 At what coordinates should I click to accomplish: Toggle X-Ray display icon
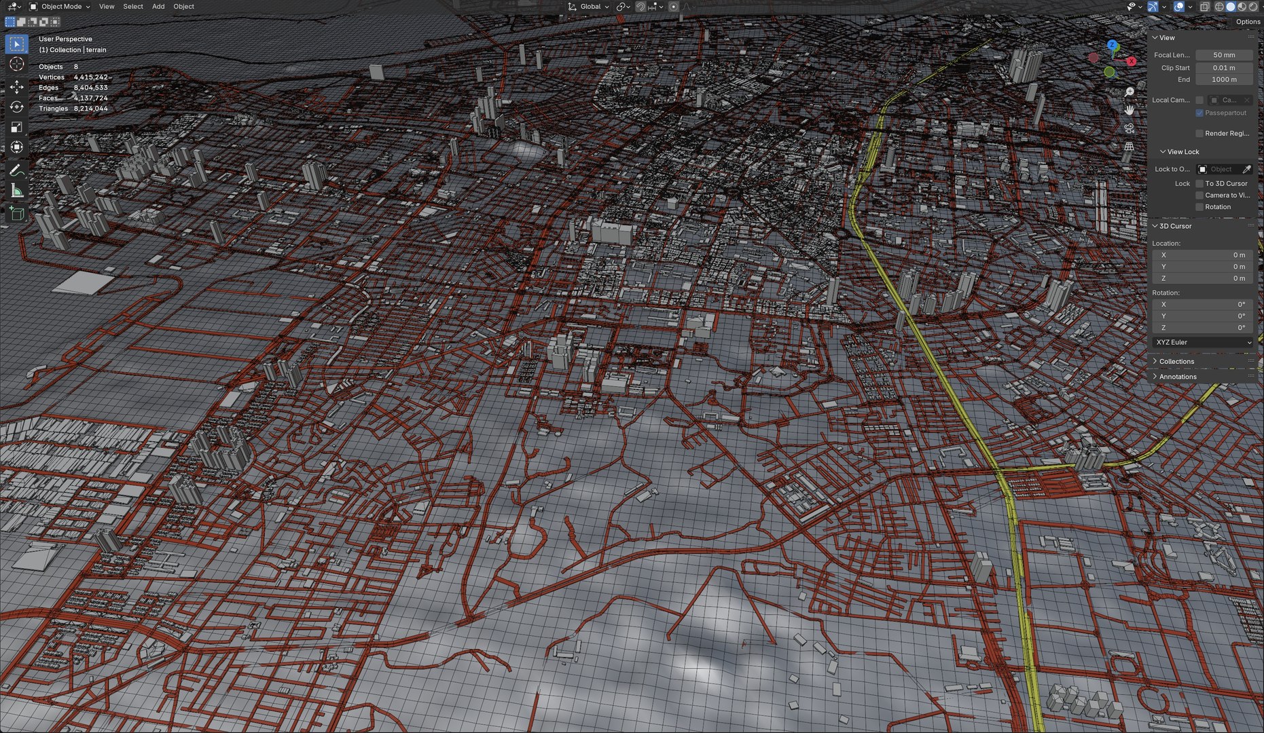(x=1204, y=7)
